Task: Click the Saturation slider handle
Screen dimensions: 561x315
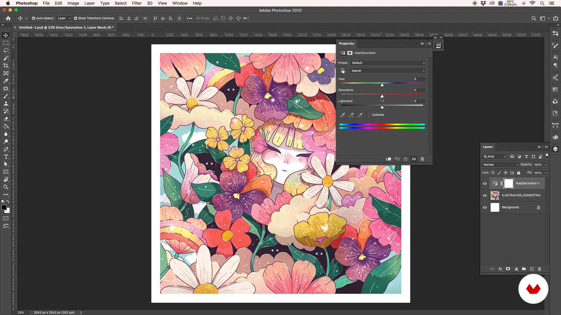Action: tap(382, 96)
